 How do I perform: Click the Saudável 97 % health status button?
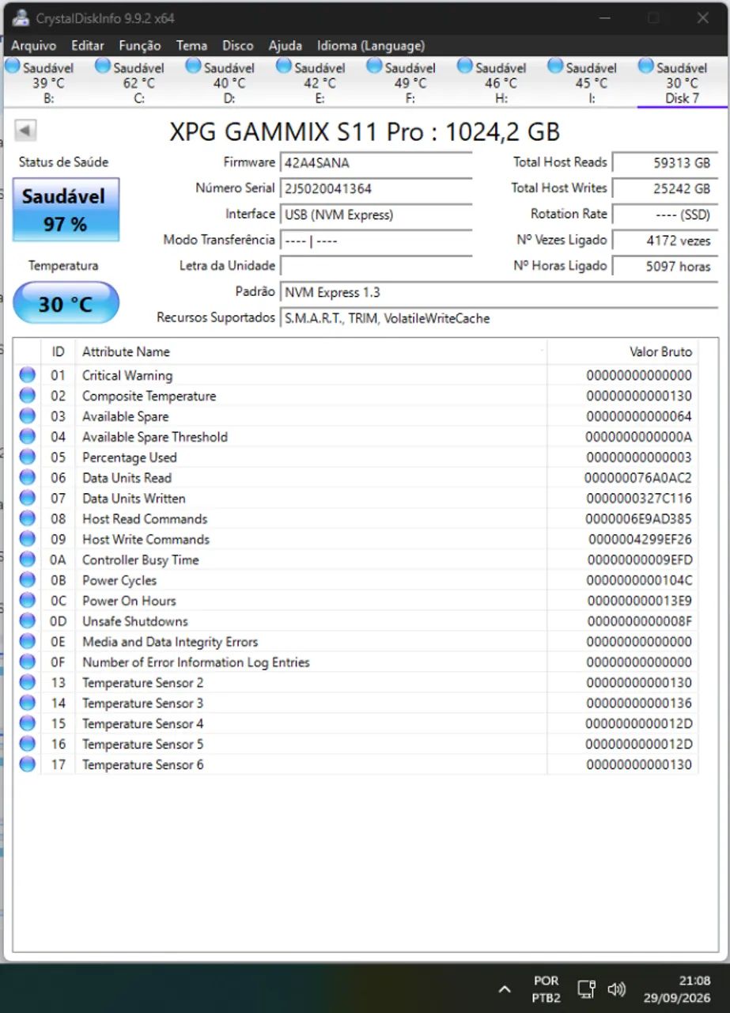[x=66, y=210]
